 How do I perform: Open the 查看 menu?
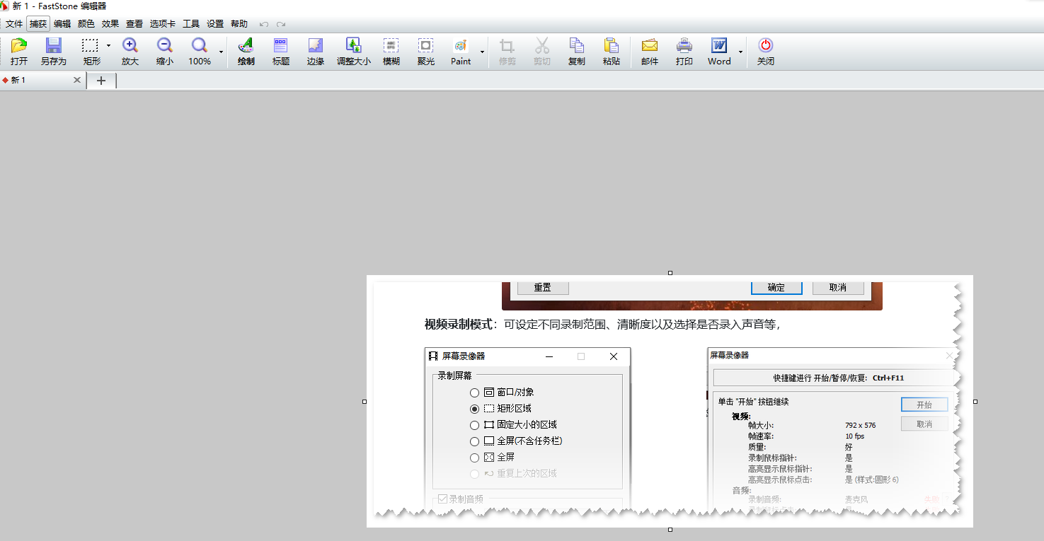(134, 23)
